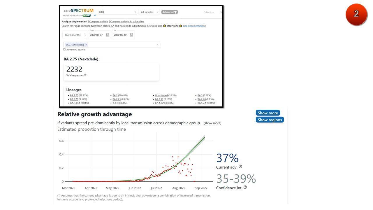Screen dimensions: 373x210
Task: Switch to Compare variants tab
Action: (98, 22)
